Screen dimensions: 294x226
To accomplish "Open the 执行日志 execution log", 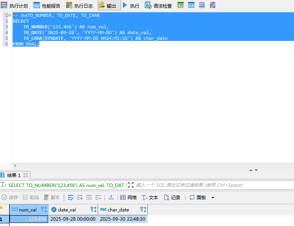I will click(x=79, y=6).
